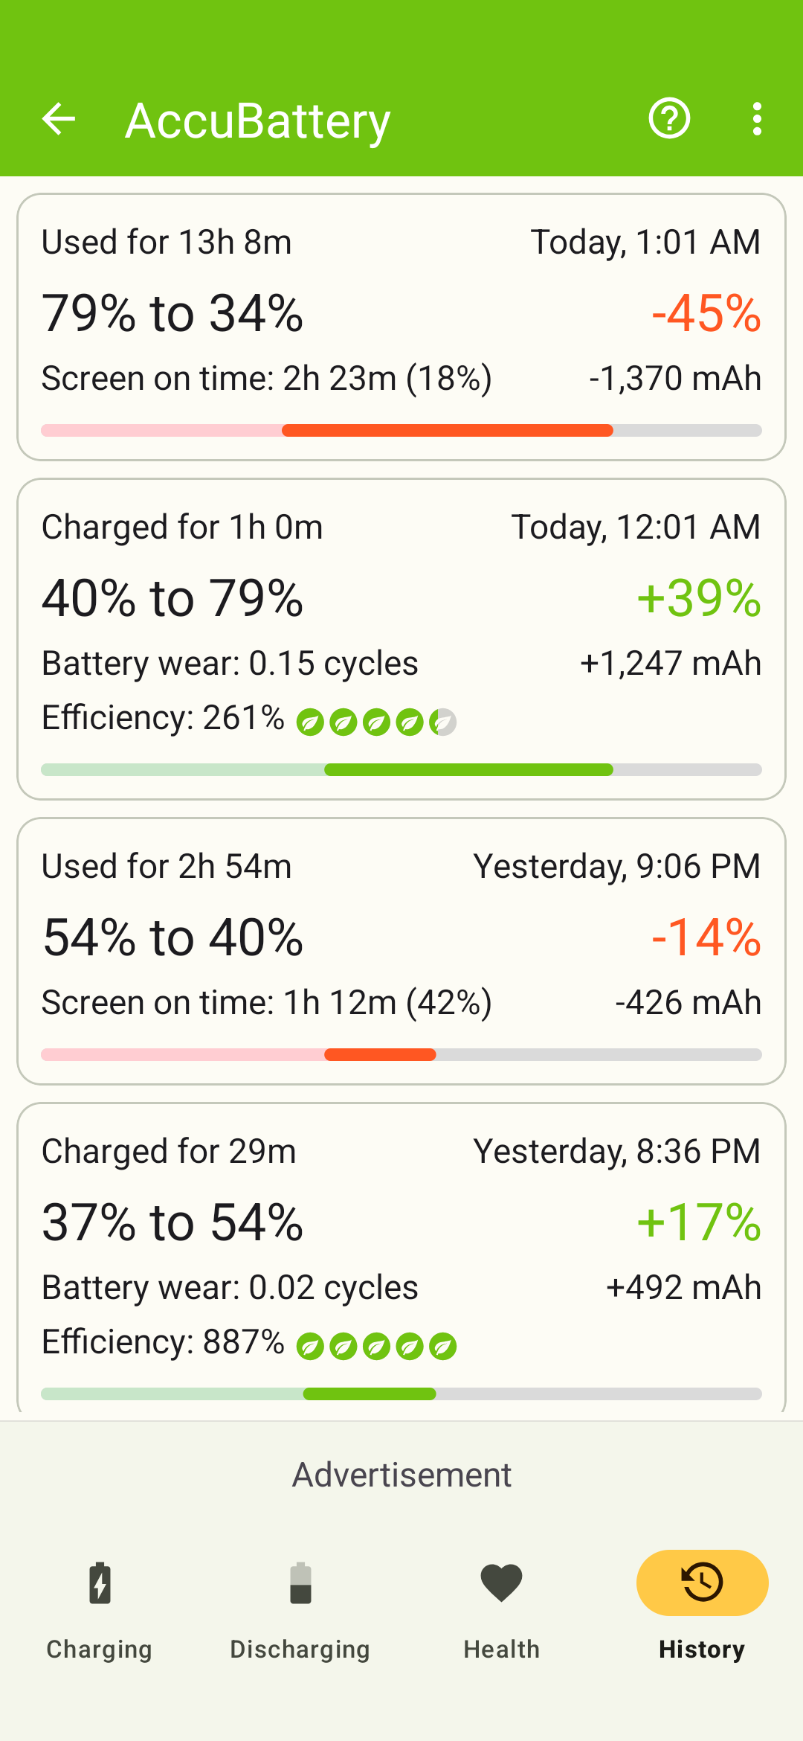
Task: Switch to the Discharging tab label
Action: 300,1649
